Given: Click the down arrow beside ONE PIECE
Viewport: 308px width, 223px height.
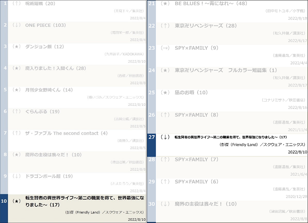Looking at the screenshot, I should pyautogui.click(x=17, y=25).
